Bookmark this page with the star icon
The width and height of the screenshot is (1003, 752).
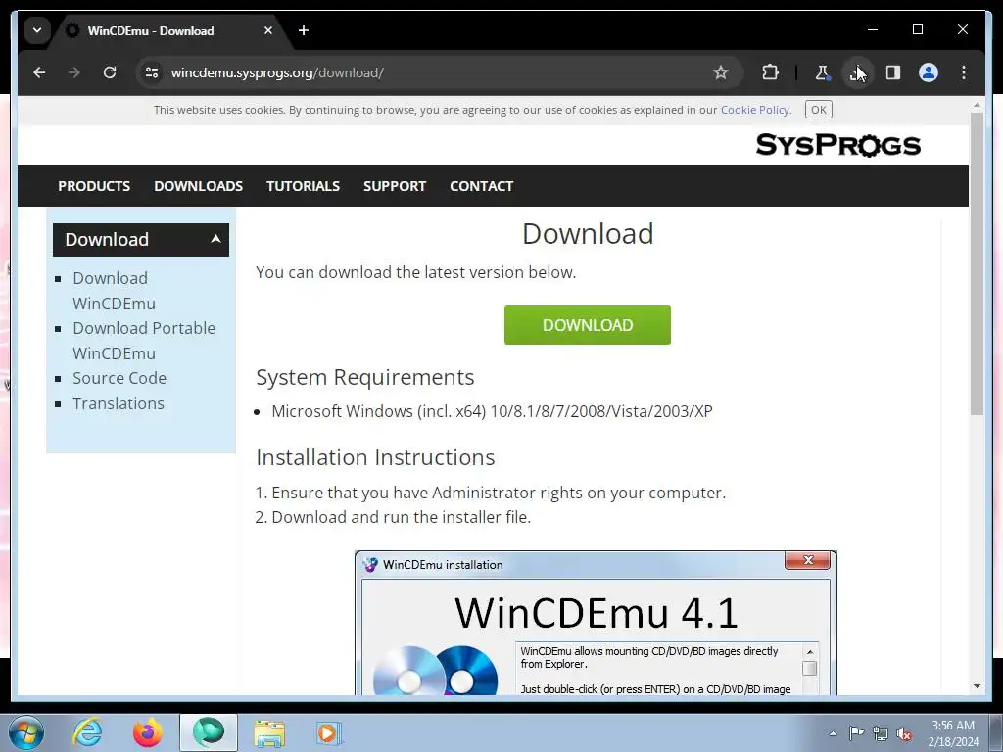click(x=721, y=72)
